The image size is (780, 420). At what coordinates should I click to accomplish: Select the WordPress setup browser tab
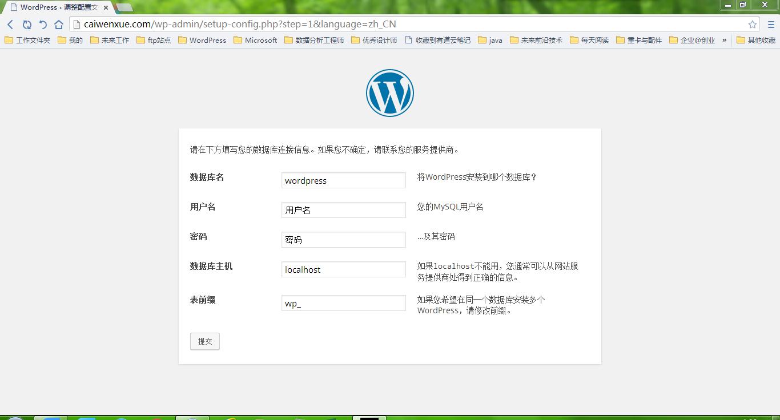click(x=54, y=7)
